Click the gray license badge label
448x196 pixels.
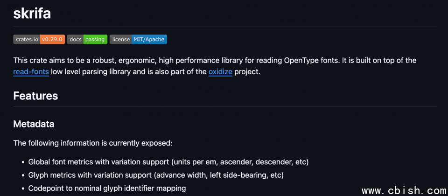[121, 40]
